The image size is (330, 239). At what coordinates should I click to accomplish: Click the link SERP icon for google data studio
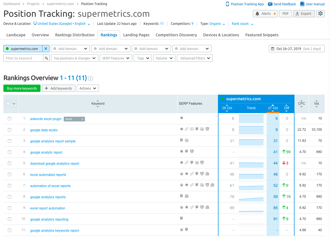coord(187,129)
